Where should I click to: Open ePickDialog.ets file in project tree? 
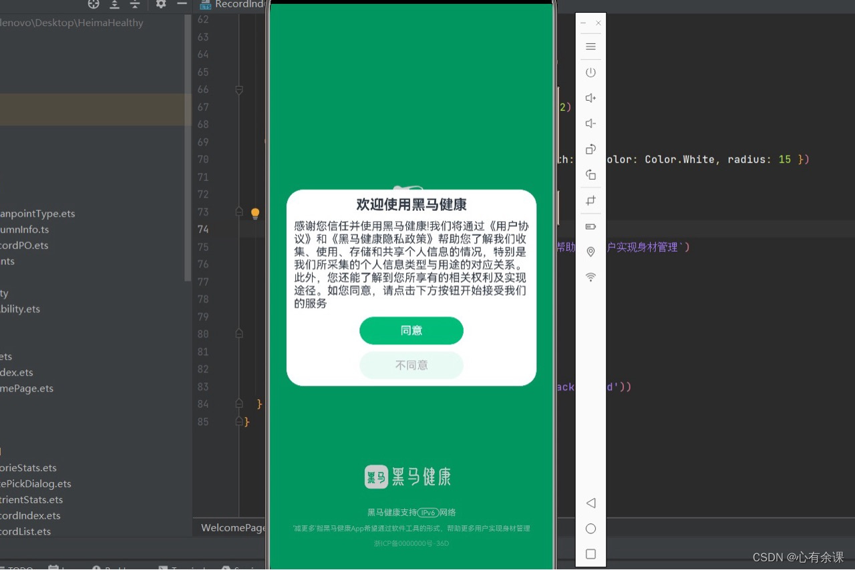[35, 484]
